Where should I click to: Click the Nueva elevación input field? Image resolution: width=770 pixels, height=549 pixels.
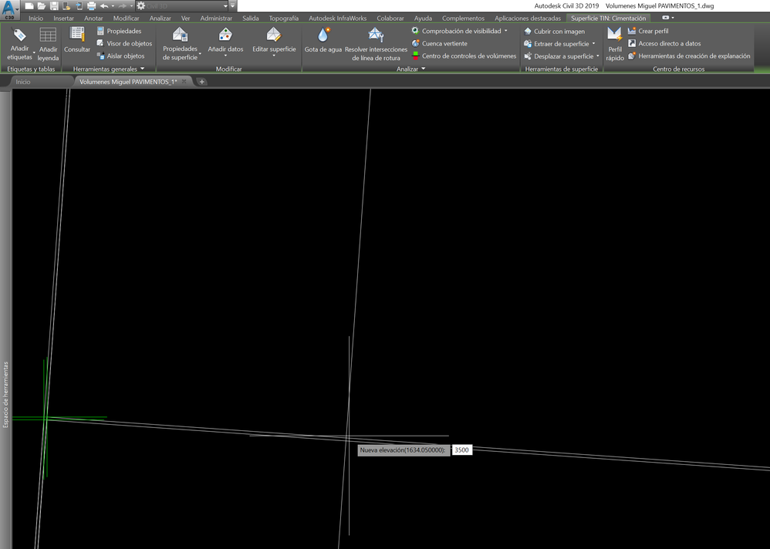tap(461, 450)
